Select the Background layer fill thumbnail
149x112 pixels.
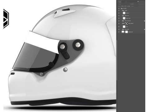pos(123,32)
